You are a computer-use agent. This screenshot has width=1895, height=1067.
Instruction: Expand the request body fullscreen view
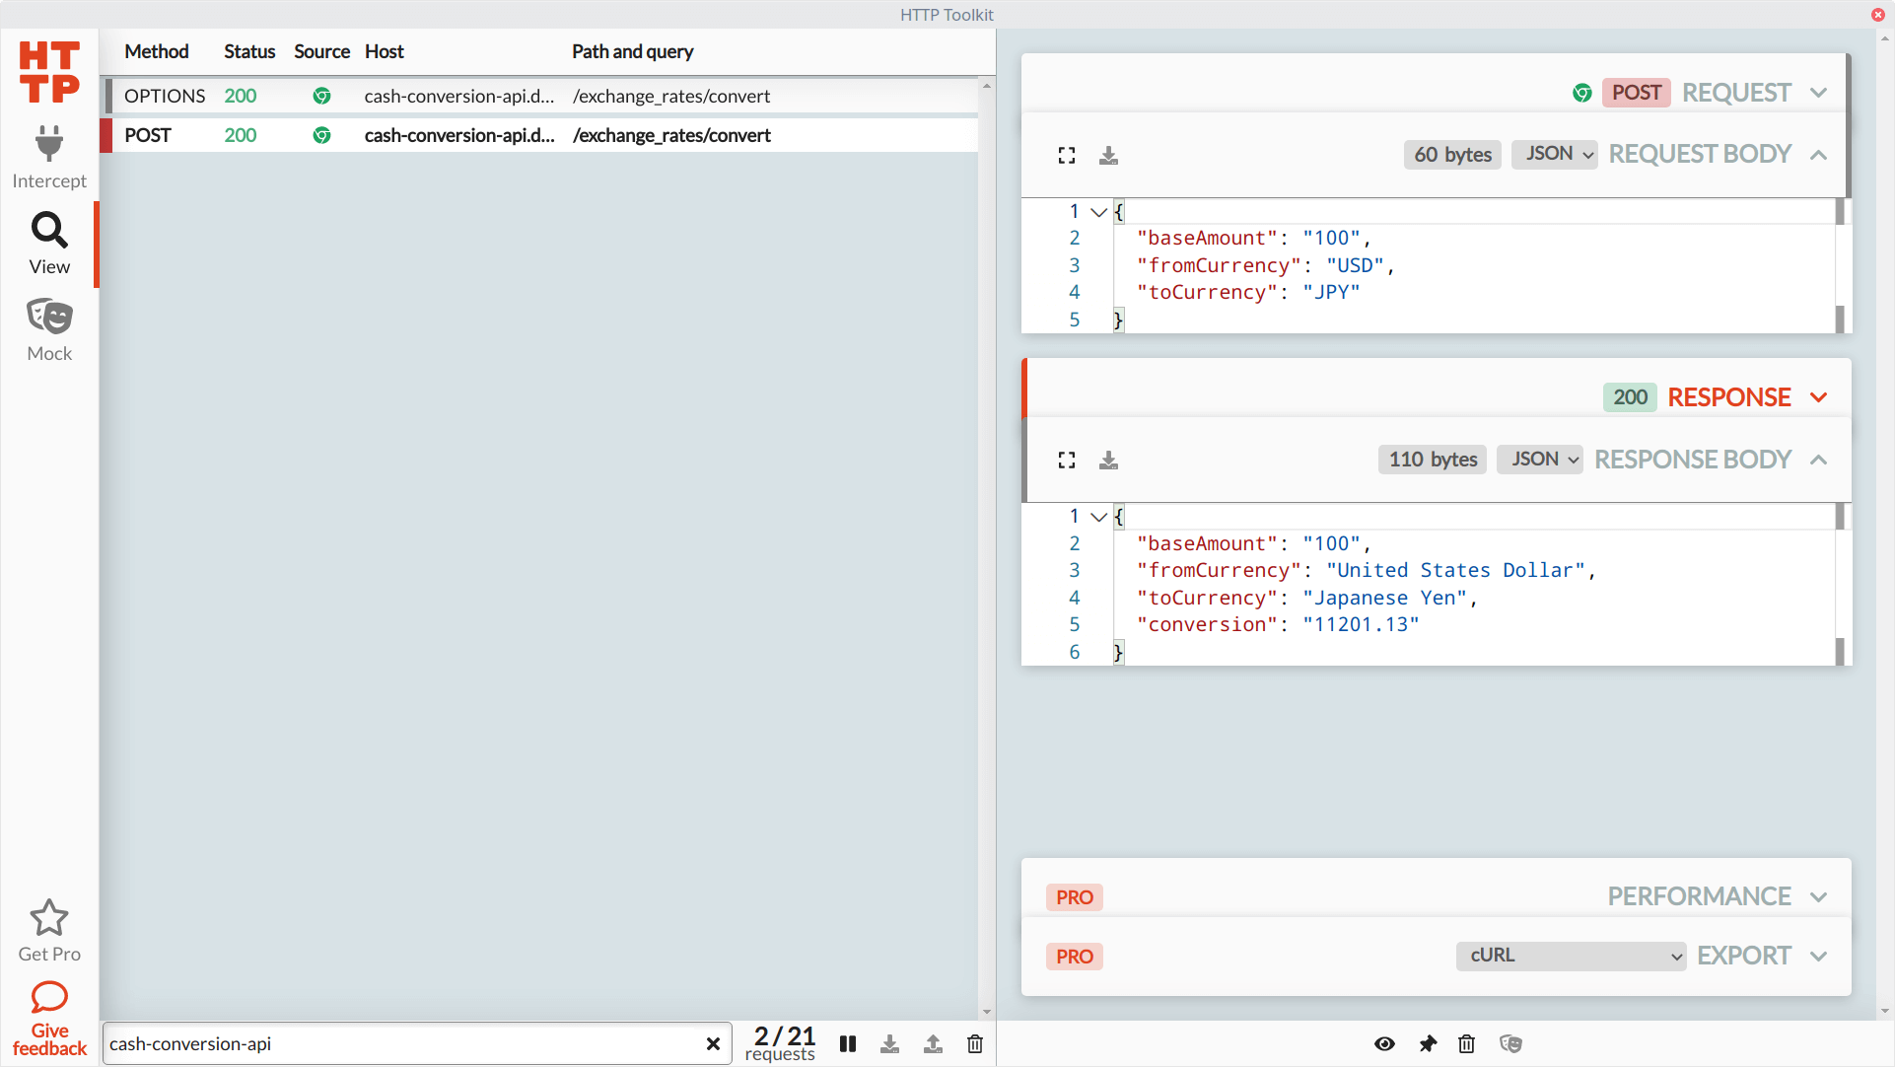pos(1066,155)
